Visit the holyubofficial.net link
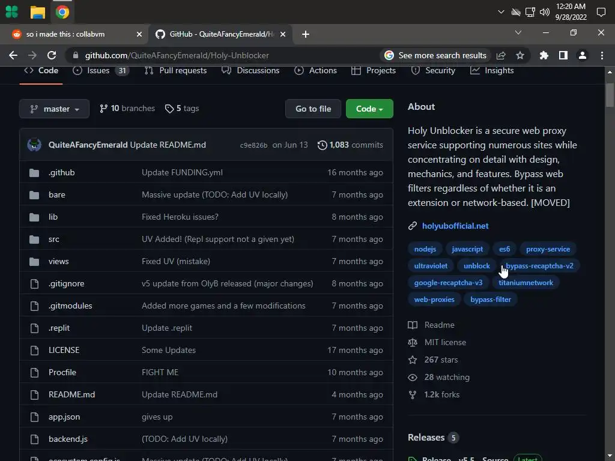Screen dimensions: 615x461 point(455,226)
